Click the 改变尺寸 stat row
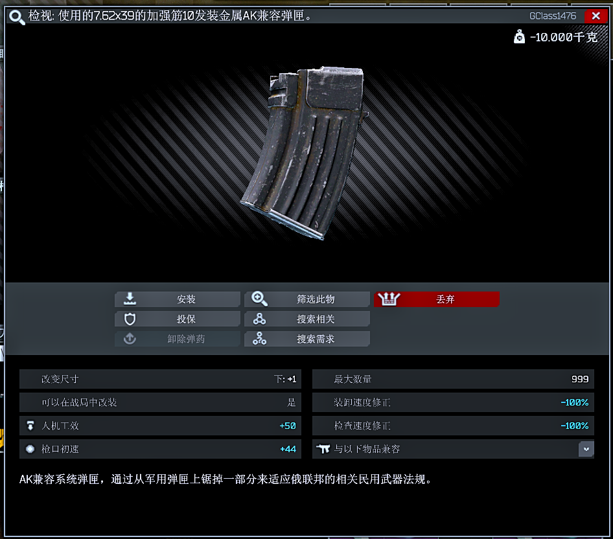The width and height of the screenshot is (613, 539). pyautogui.click(x=160, y=379)
